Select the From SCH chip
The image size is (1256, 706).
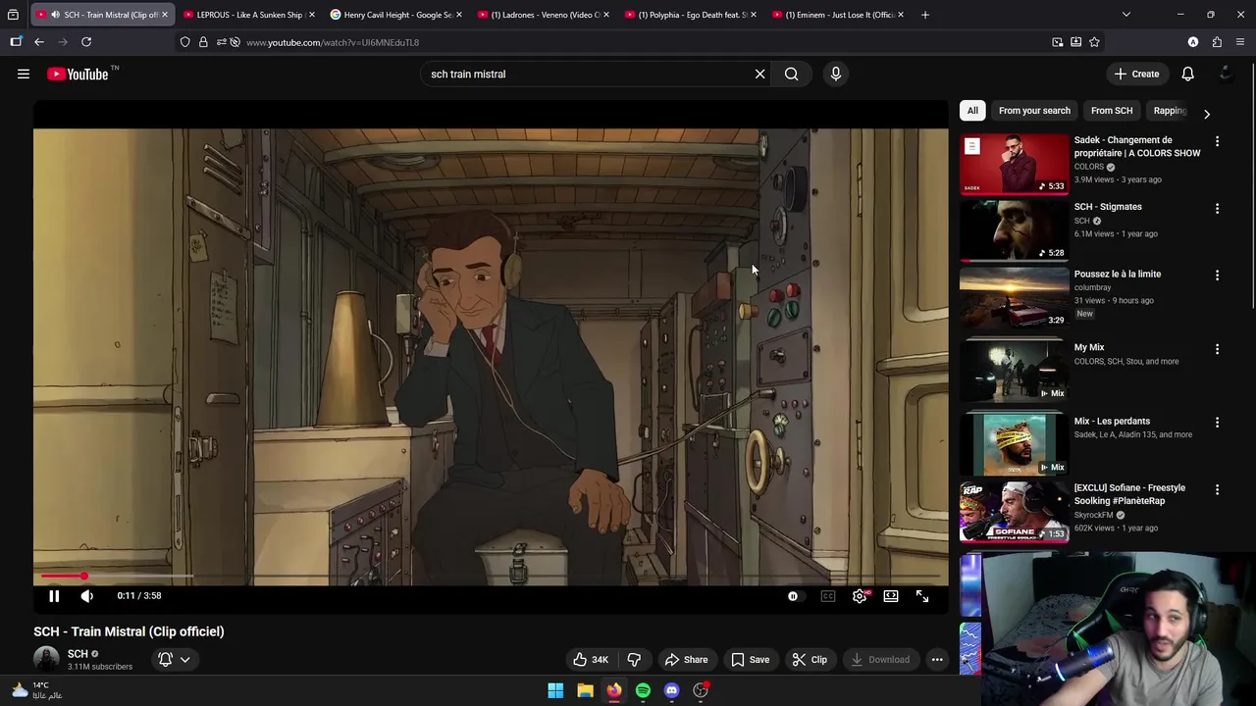[1112, 111]
